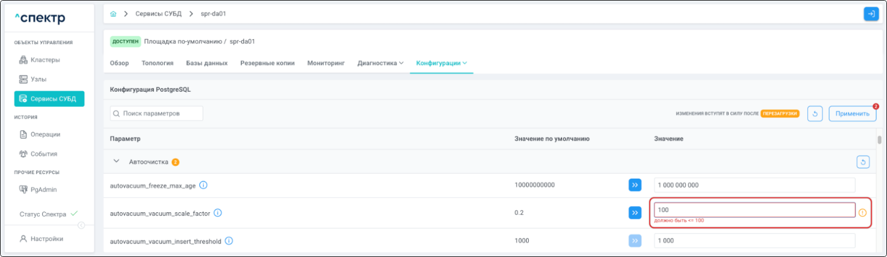The height and width of the screenshot is (257, 887).
Task: Click the home icon in breadcrumb
Action: click(x=113, y=14)
